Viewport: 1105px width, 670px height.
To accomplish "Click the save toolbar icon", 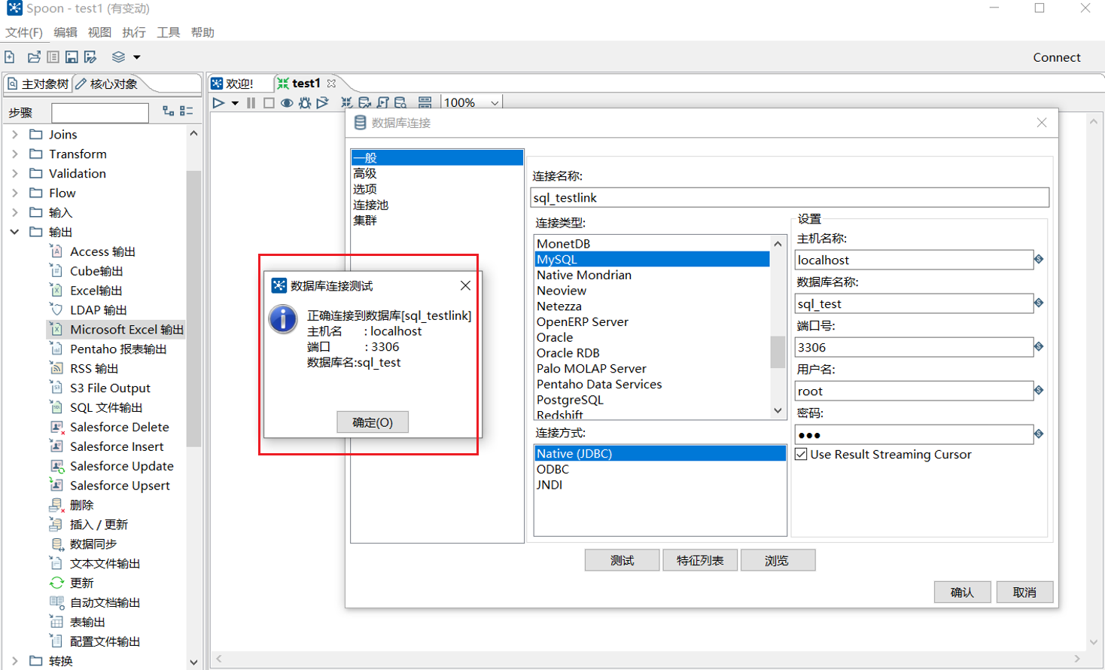I will click(72, 57).
